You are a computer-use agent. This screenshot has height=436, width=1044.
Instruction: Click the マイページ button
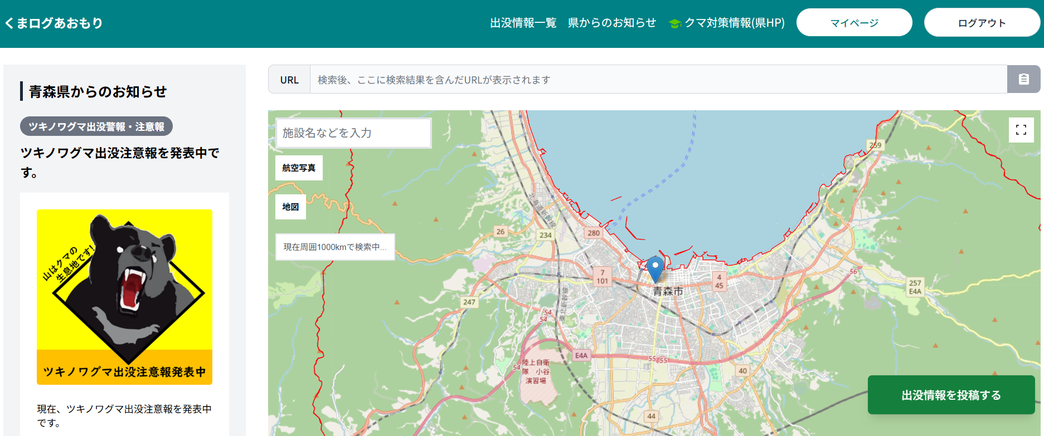[854, 23]
